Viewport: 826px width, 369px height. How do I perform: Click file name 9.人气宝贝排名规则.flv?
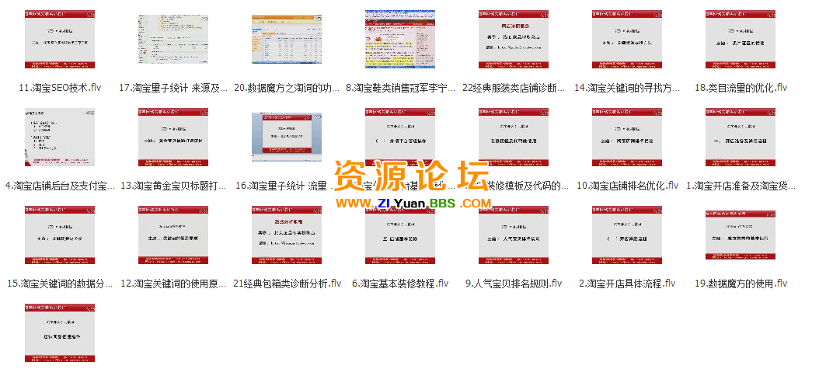(x=514, y=284)
